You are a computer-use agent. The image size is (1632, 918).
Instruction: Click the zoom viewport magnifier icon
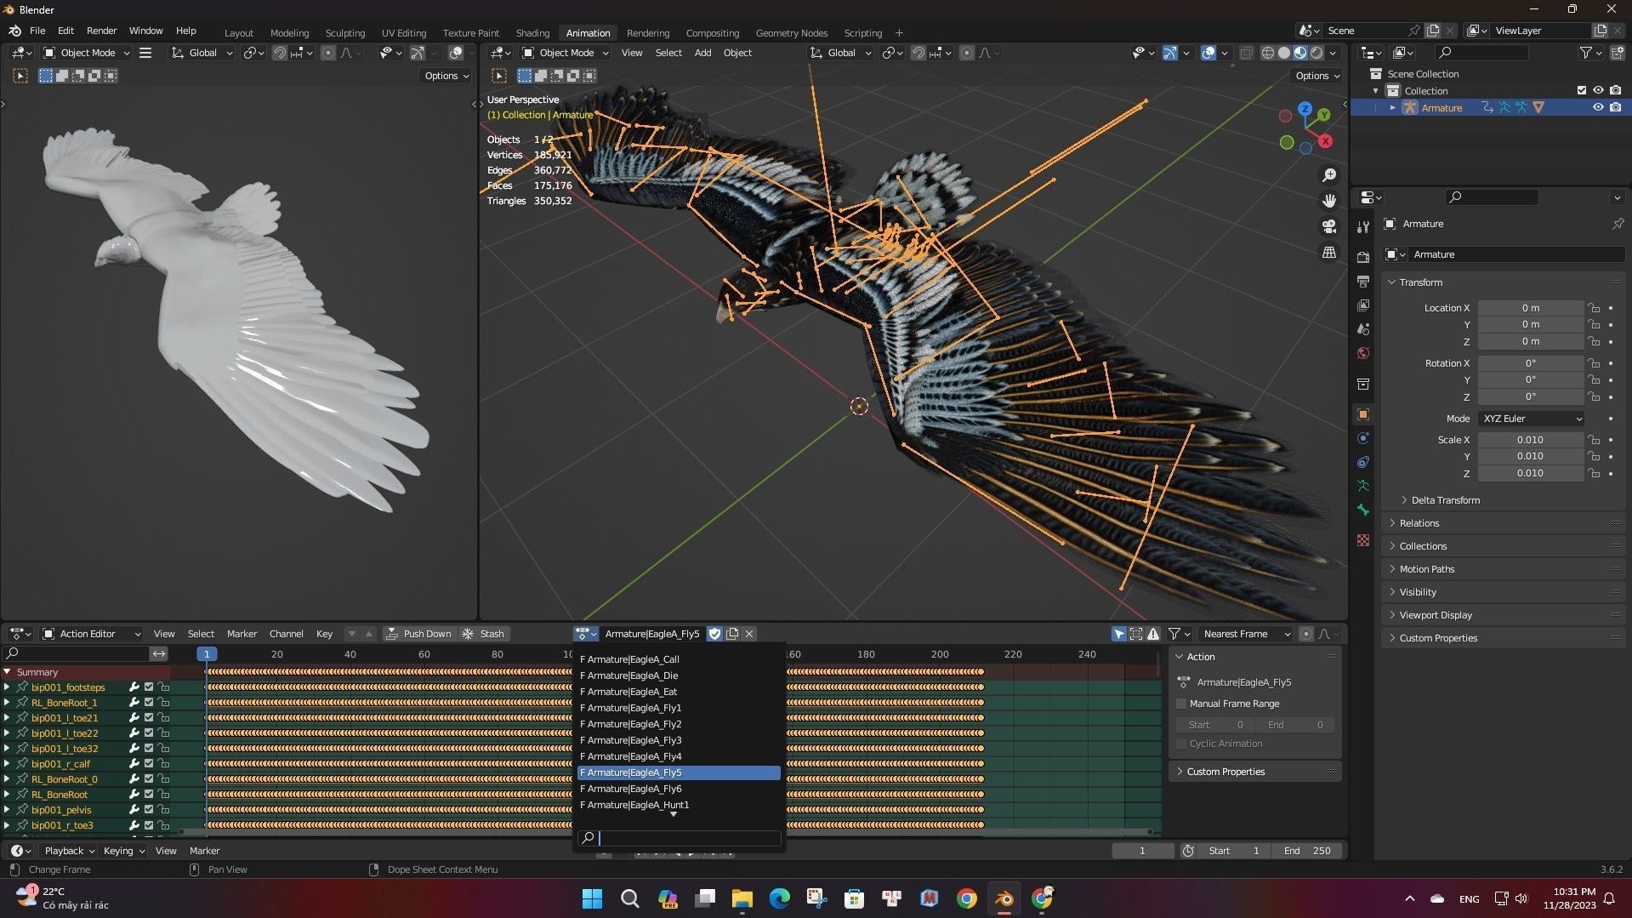click(x=1329, y=175)
